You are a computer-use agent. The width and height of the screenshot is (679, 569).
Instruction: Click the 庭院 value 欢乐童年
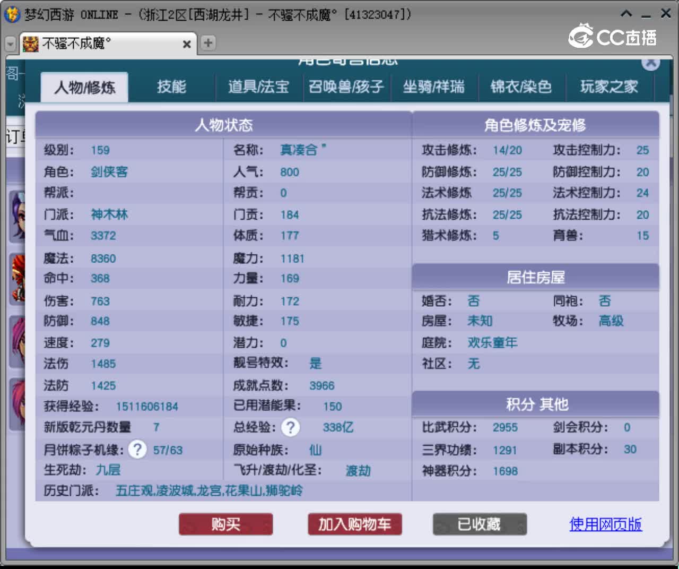492,343
